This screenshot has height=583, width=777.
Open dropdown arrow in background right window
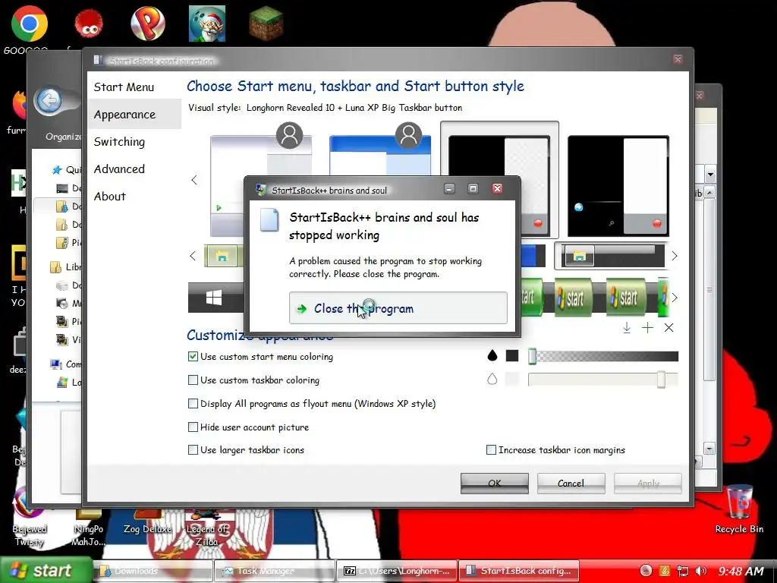pos(710,174)
